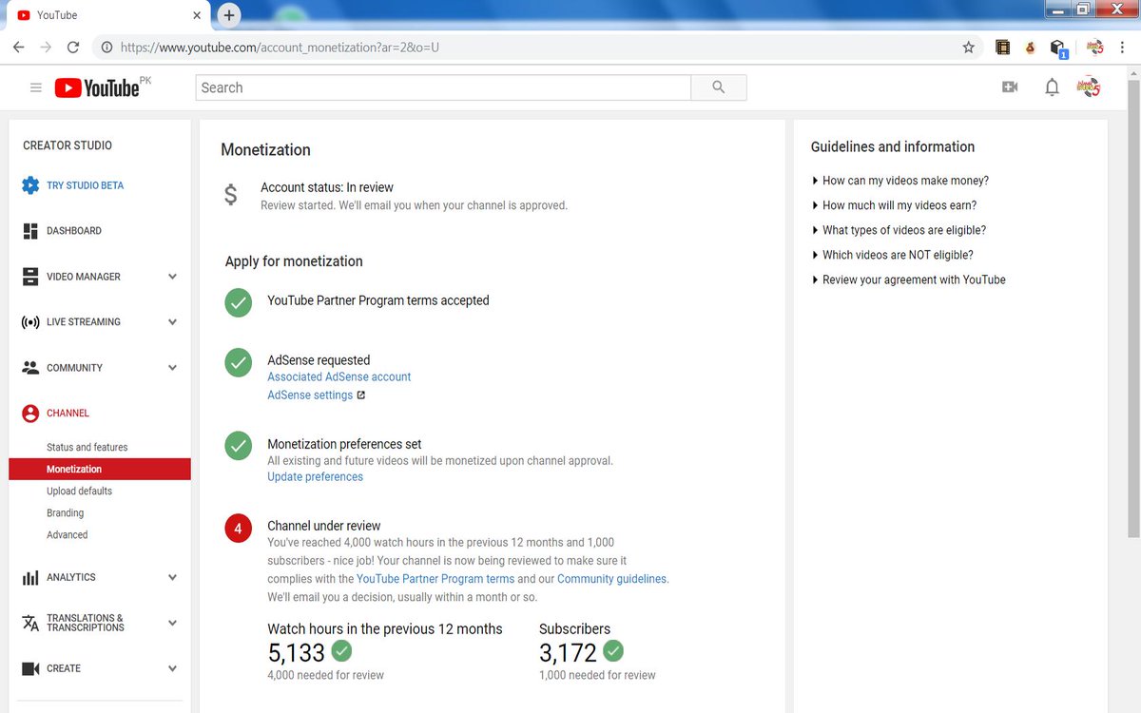Click the Try Studio Beta gear icon
The height and width of the screenshot is (713, 1141).
coord(30,185)
